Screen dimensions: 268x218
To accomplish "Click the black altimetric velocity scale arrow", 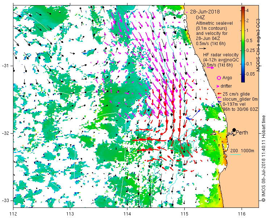I will [x=203, y=49].
